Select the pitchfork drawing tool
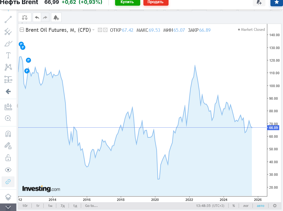Screen dimensions: 283x211 (x=8, y=31)
